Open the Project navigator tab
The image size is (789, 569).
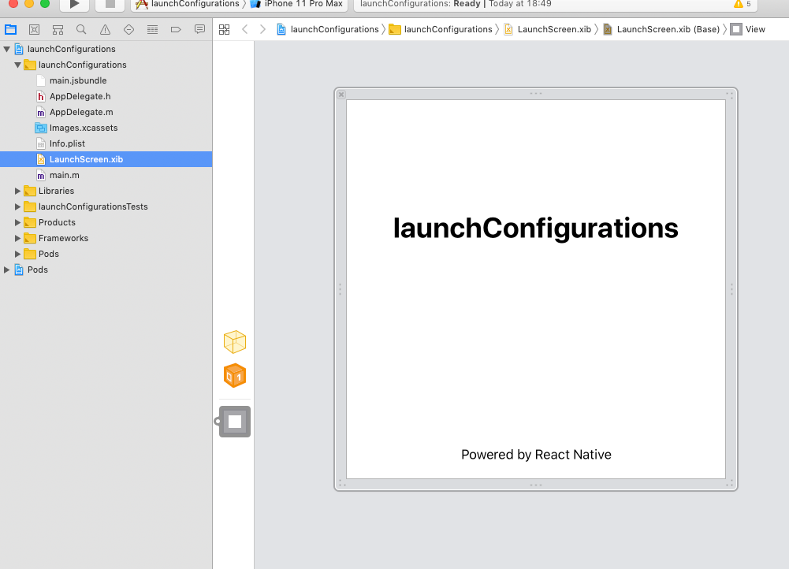10,30
